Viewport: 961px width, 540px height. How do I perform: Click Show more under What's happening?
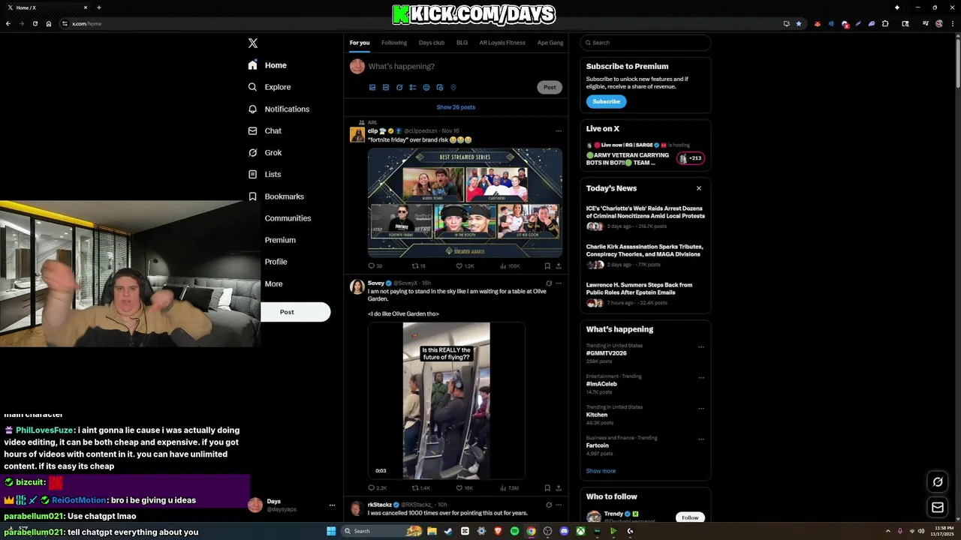[x=601, y=471]
